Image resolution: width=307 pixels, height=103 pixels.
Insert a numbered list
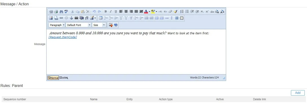click(182, 12)
